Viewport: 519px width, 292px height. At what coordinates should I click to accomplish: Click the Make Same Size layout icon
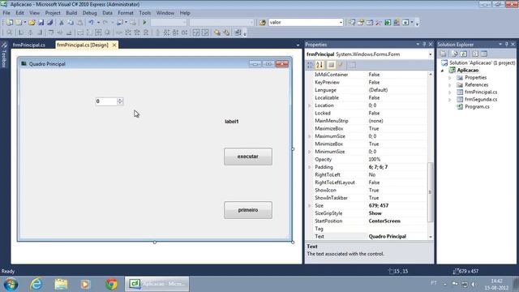98,32
